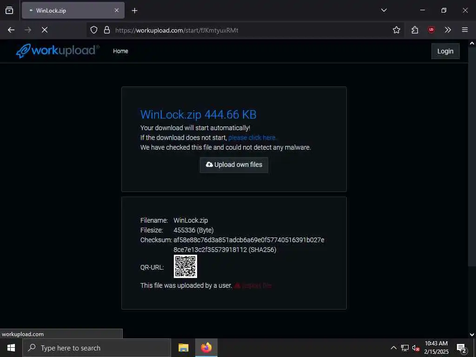476x357 pixels.
Task: Bookmark this page with star icon
Action: click(397, 30)
